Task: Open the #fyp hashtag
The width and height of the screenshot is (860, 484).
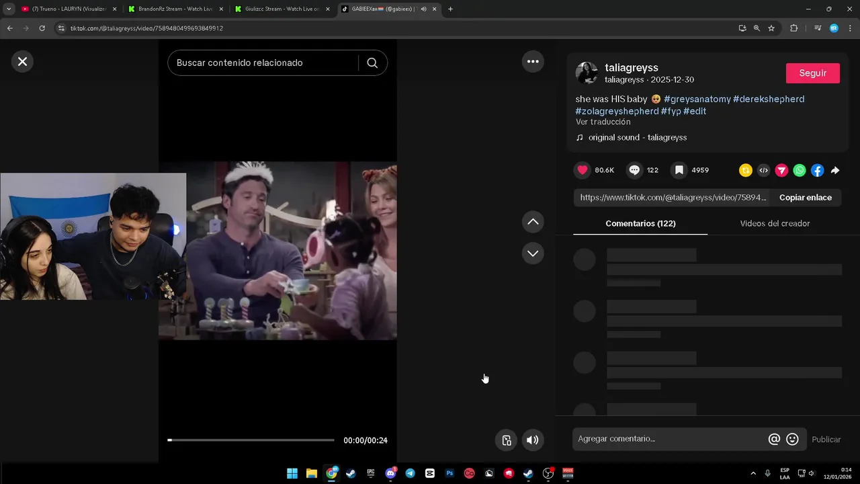Action: click(671, 111)
